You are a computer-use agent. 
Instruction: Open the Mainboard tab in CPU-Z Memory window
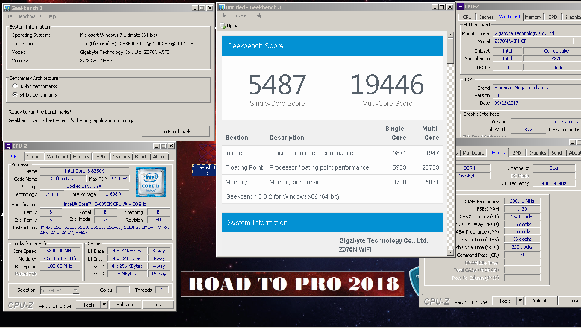pos(473,153)
